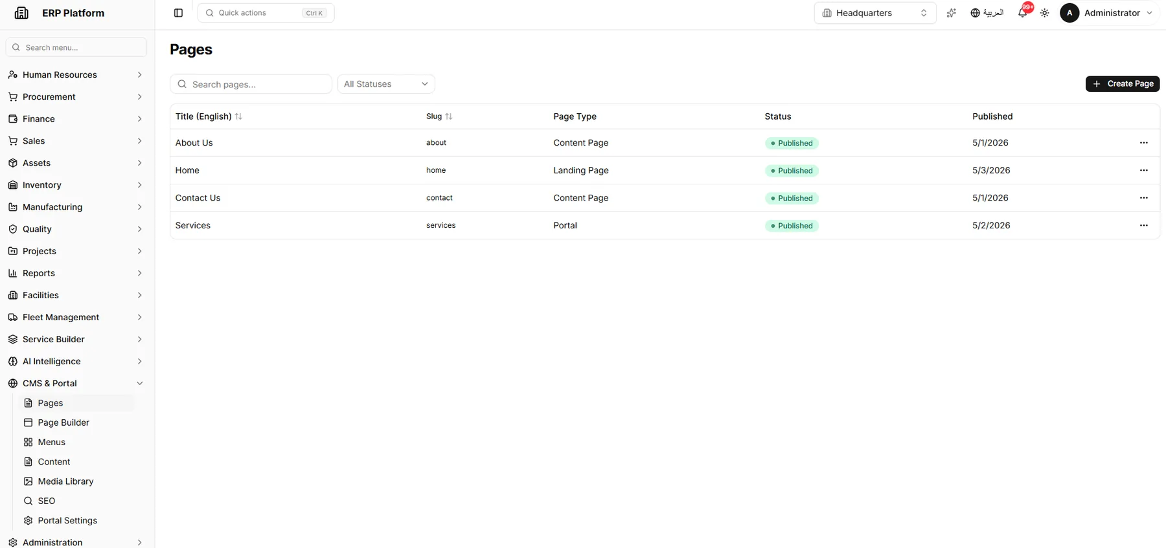Open actions menu for About Us row
1166x548 pixels.
pos(1144,143)
